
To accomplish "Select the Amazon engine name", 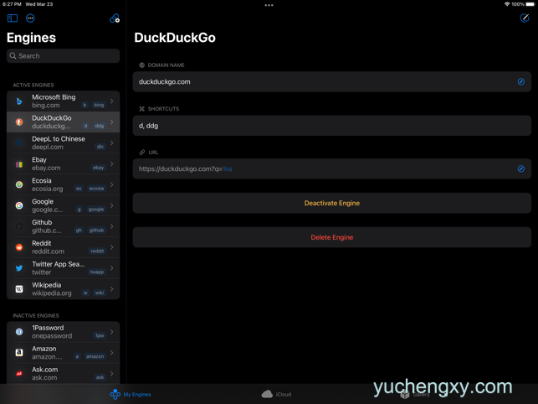I will click(x=44, y=349).
